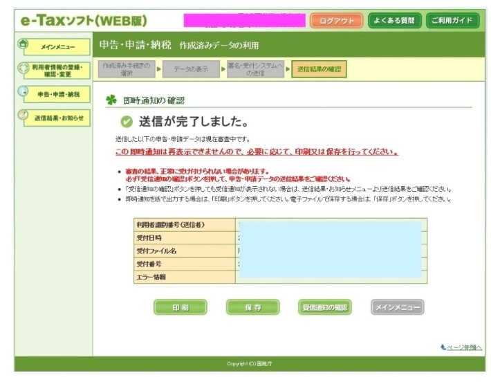Save the notice using 保存 button
This screenshot has width=491, height=391.
coord(252,307)
